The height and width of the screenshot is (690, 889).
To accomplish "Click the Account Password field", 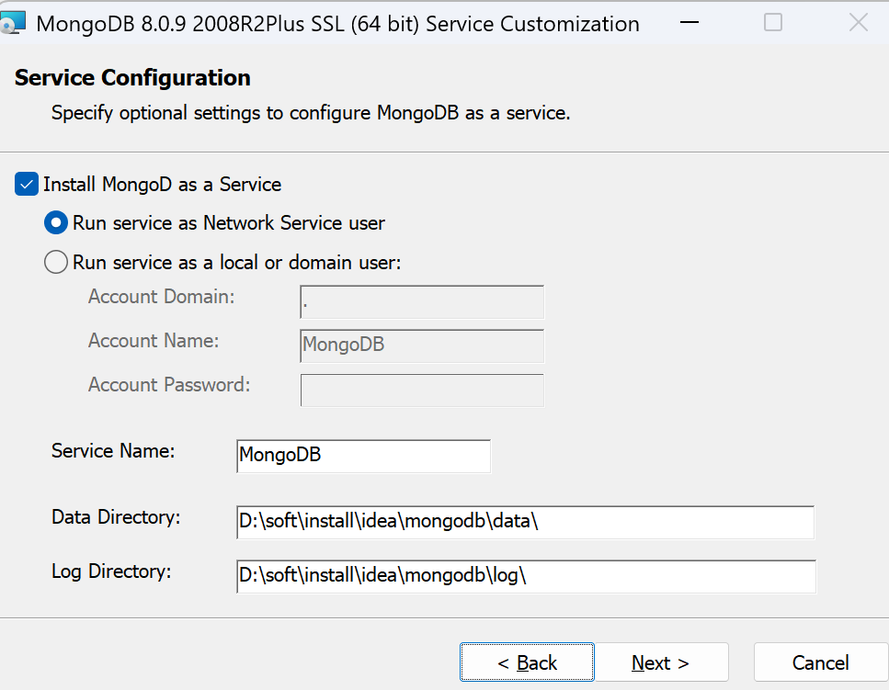I will click(x=422, y=390).
